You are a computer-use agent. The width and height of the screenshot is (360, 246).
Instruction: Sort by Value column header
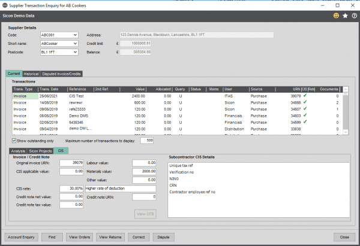click(133, 89)
